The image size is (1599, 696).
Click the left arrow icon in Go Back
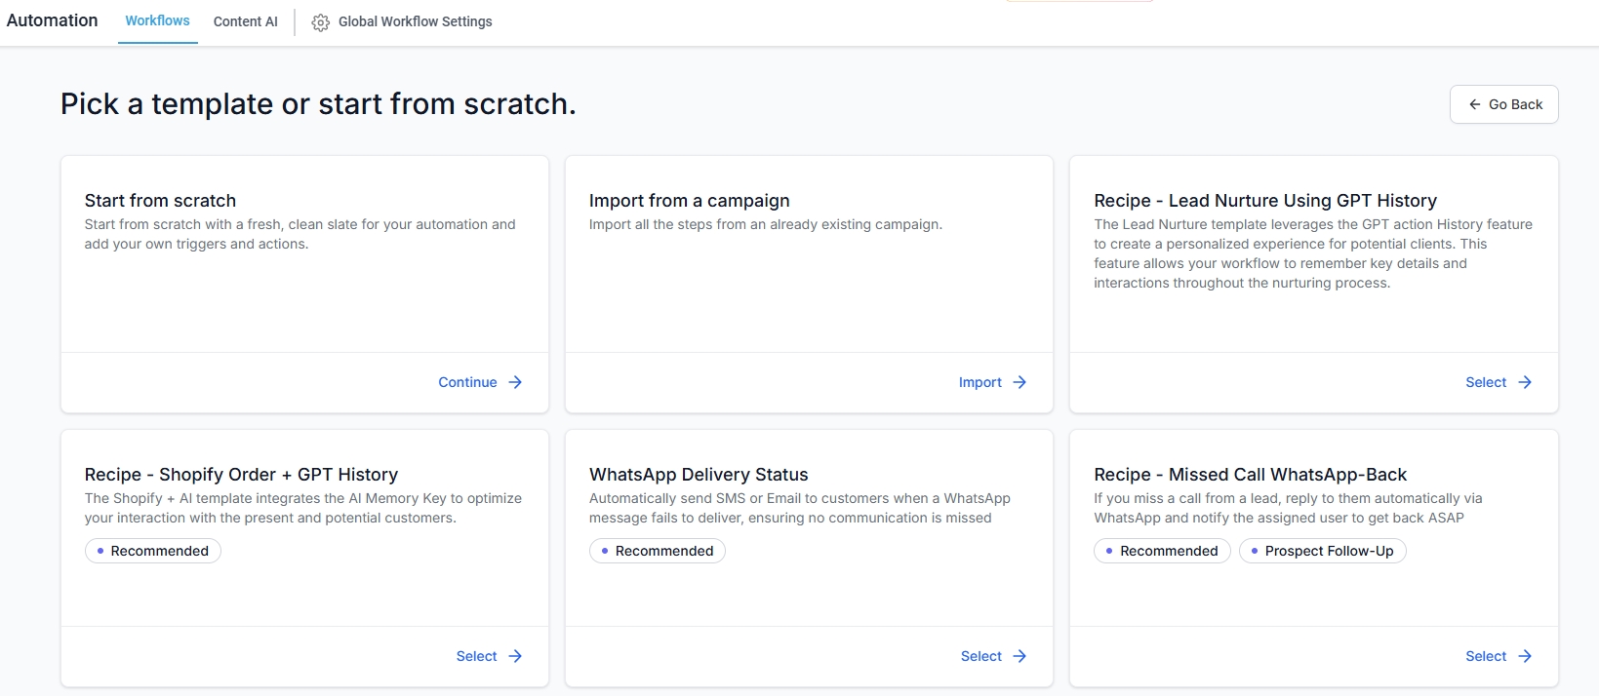tap(1474, 104)
